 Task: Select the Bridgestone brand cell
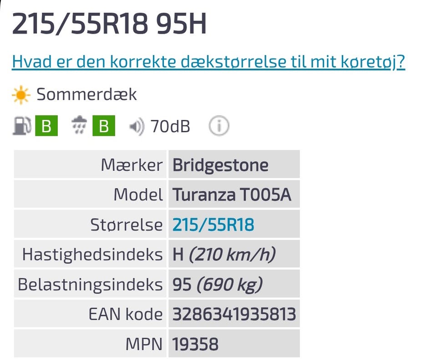tap(220, 165)
